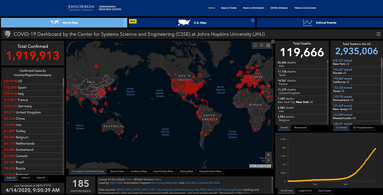Click the U.S. Map help question icon
This screenshot has width=383, height=195.
pyautogui.click(x=252, y=21)
